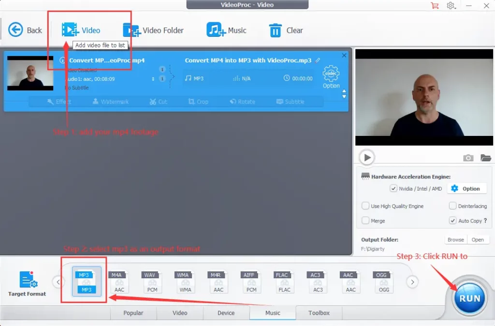Click the output path 'F:\Digiarty'
The height and width of the screenshot is (326, 495).
tap(373, 249)
